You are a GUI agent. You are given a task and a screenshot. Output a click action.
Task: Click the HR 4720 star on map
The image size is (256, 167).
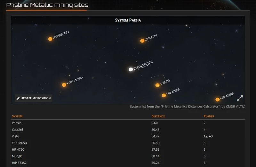[164, 95]
